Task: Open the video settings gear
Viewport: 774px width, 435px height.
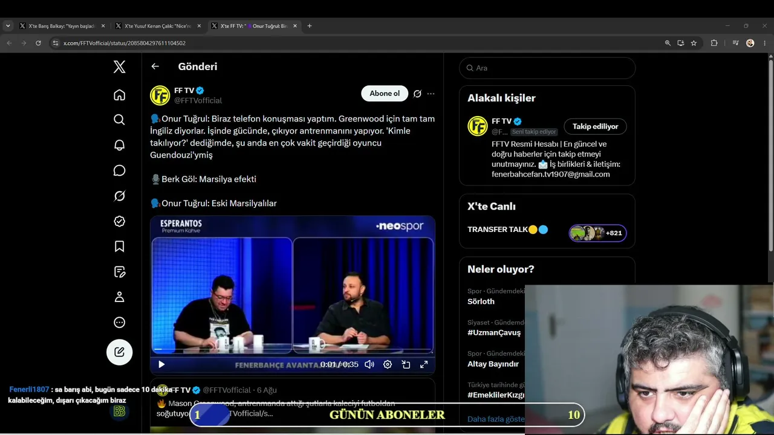Action: click(x=388, y=364)
